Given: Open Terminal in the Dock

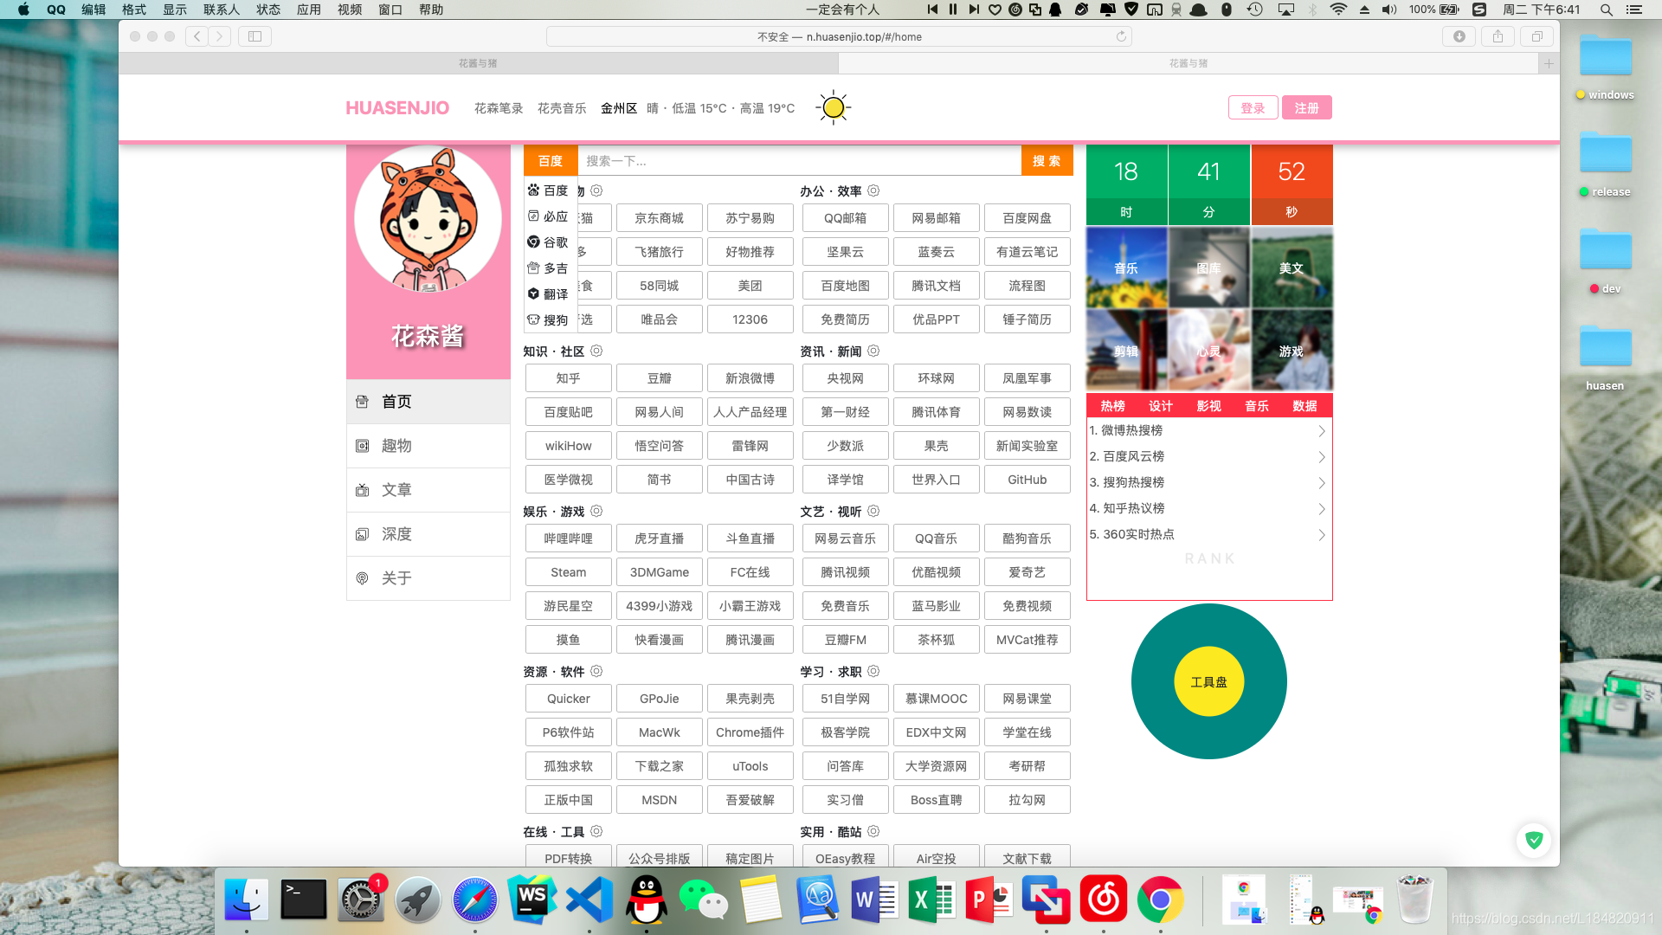Looking at the screenshot, I should [304, 900].
